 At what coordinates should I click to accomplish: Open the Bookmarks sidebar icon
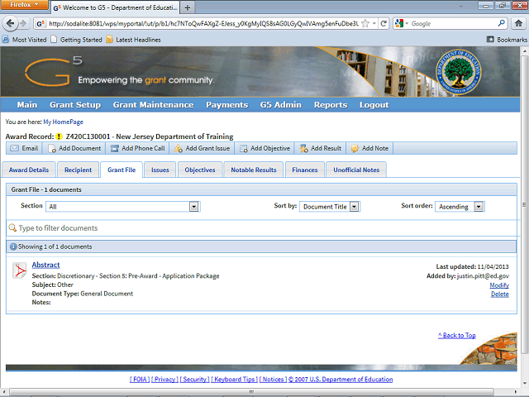click(490, 40)
